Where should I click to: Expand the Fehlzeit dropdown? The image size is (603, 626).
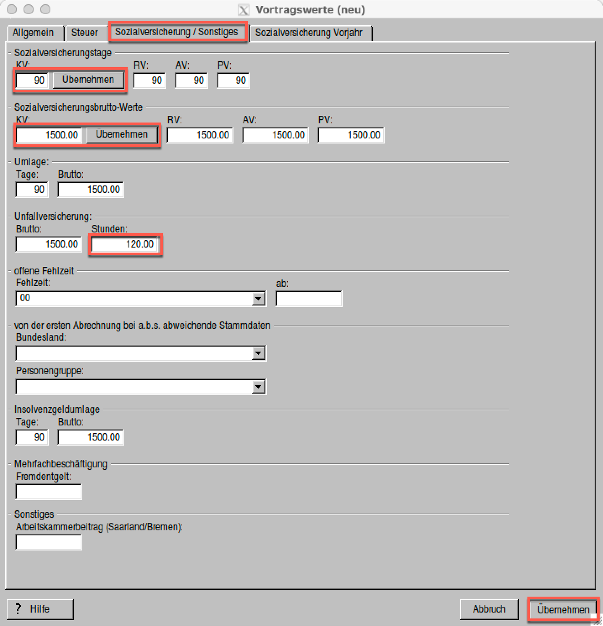[258, 299]
